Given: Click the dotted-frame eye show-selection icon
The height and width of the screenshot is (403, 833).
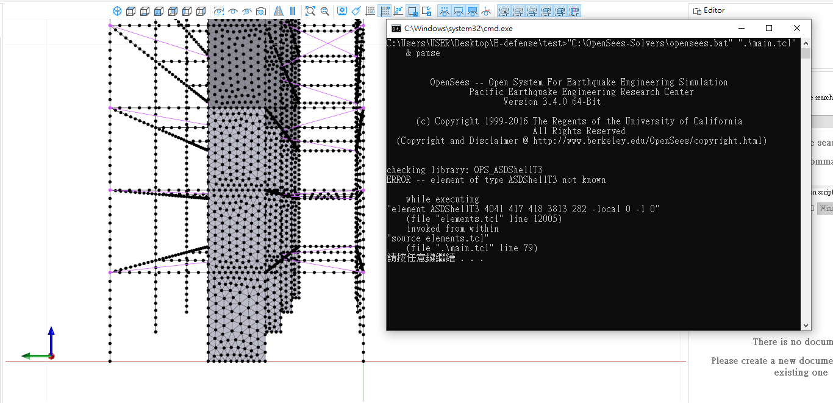Looking at the screenshot, I should click(219, 11).
